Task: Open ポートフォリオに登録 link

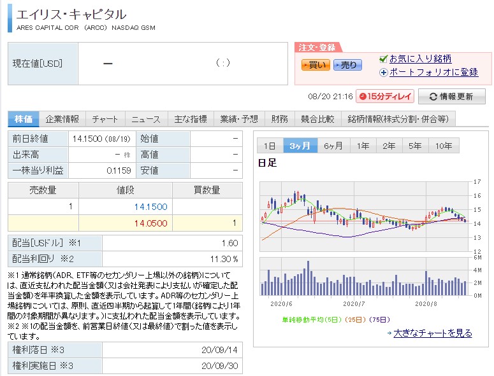Action: [x=434, y=73]
